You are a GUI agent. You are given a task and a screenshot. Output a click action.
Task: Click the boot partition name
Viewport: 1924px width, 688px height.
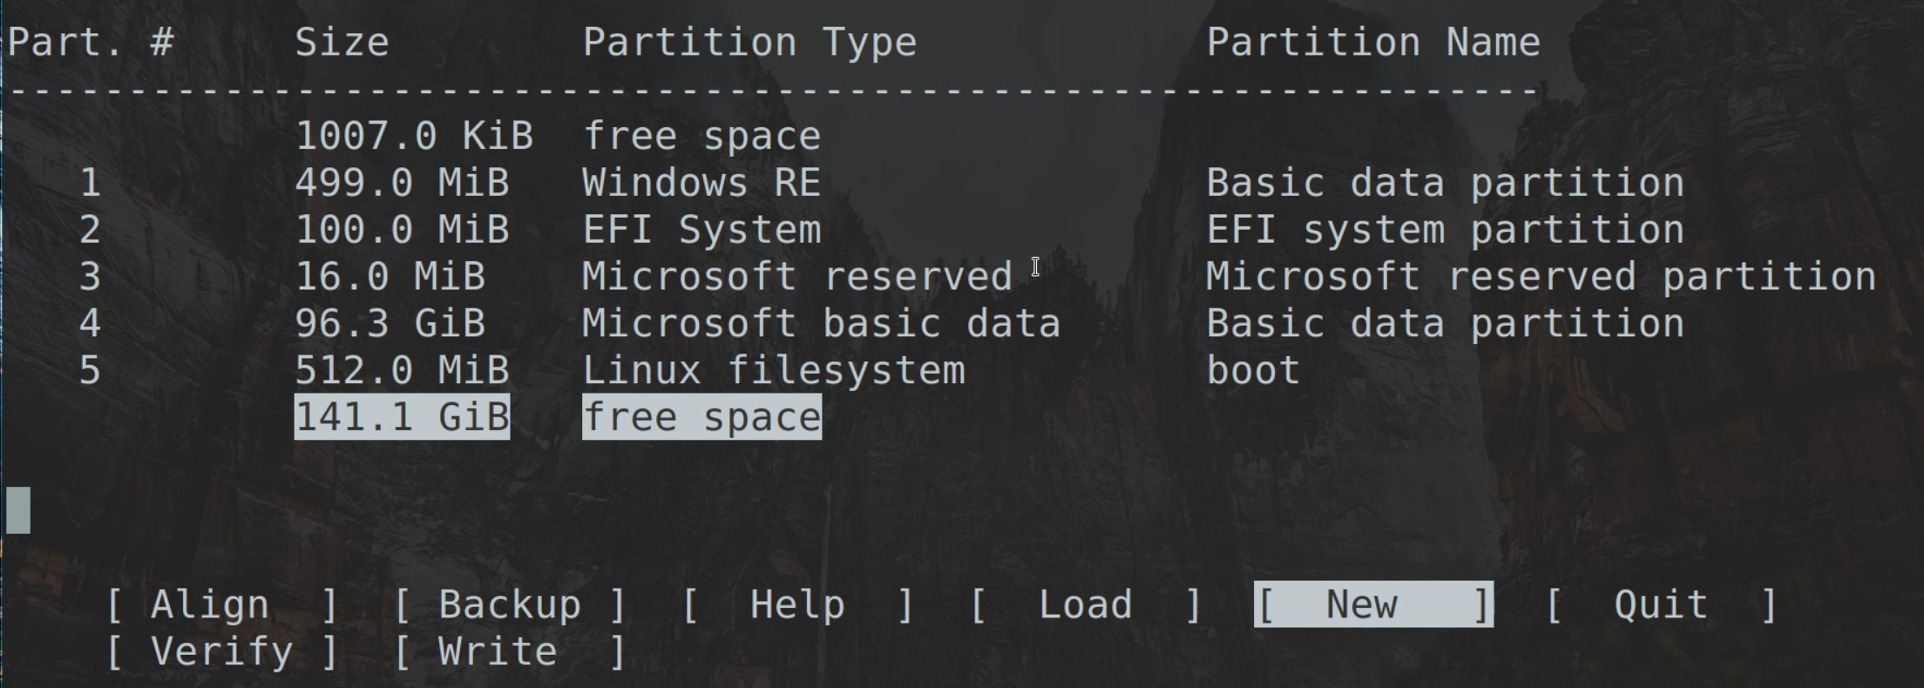(x=1253, y=371)
